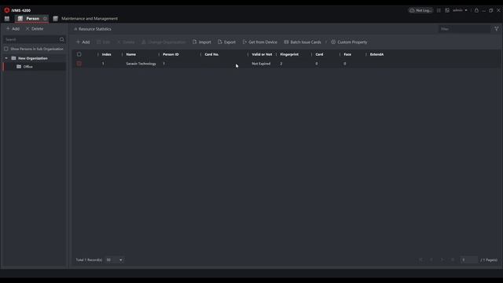503x283 pixels.
Task: Click the Export persons button
Action: pyautogui.click(x=226, y=42)
